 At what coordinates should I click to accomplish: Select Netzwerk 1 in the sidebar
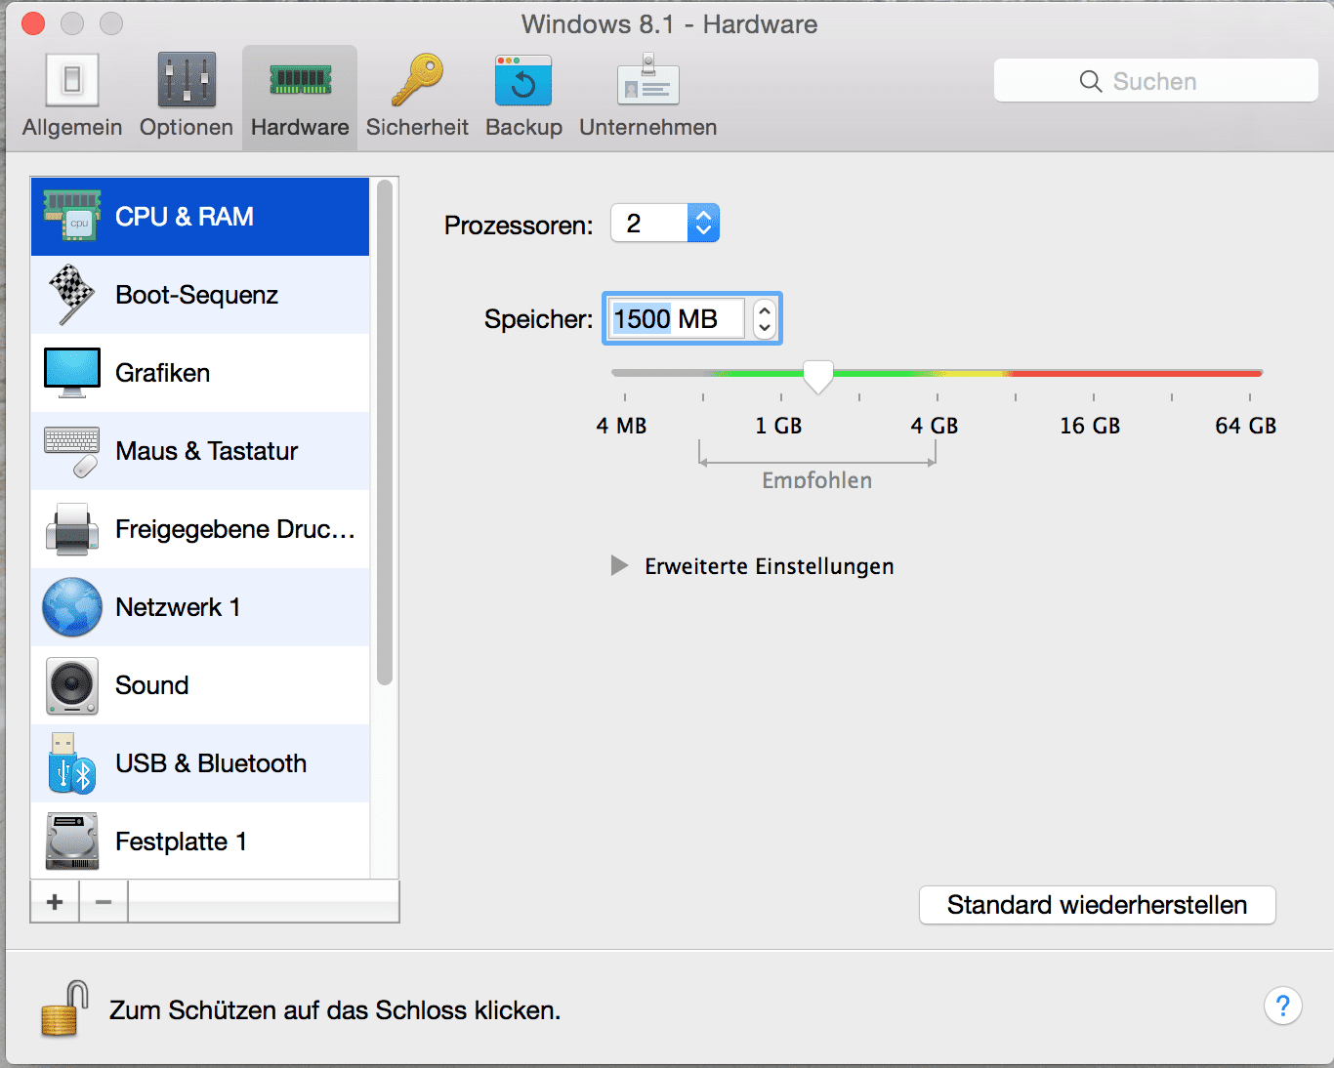[178, 607]
